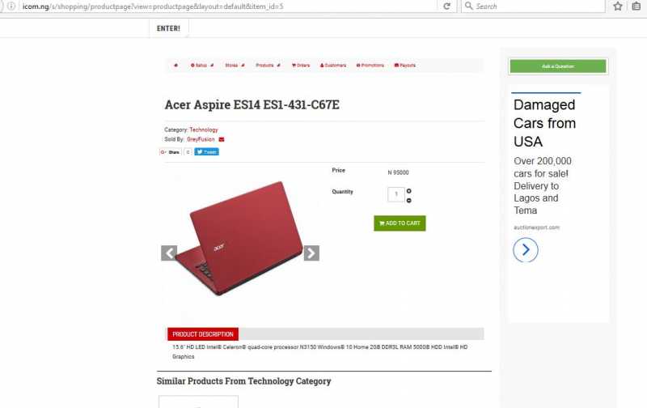
Task: Decrease quantity with the minus button
Action: [409, 200]
